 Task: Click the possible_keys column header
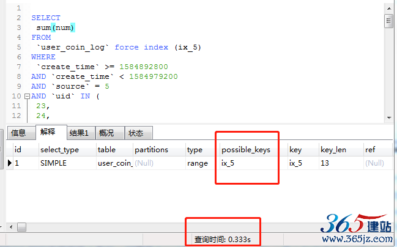(x=245, y=150)
